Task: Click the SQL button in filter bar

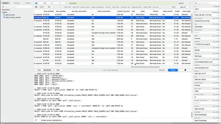Action: click(49, 7)
